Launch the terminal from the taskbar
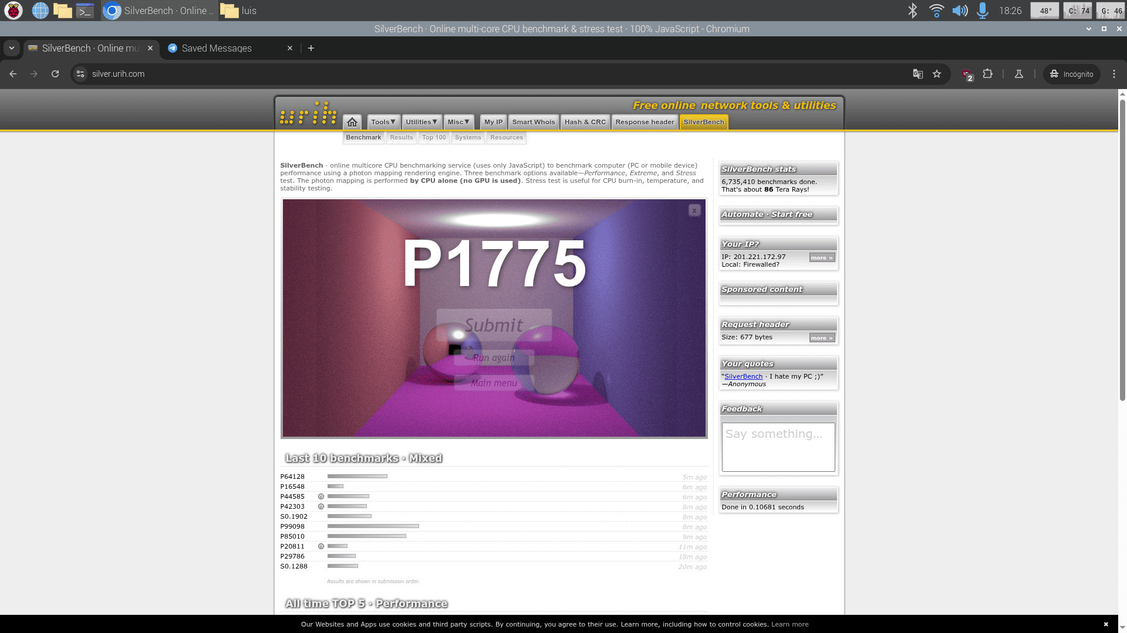The width and height of the screenshot is (1127, 633). click(85, 11)
